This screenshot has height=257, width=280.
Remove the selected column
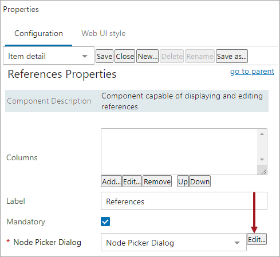click(x=157, y=181)
